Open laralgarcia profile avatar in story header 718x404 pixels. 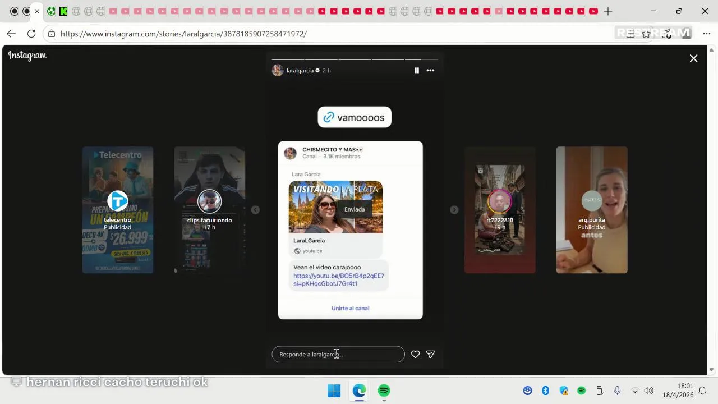tap(278, 70)
